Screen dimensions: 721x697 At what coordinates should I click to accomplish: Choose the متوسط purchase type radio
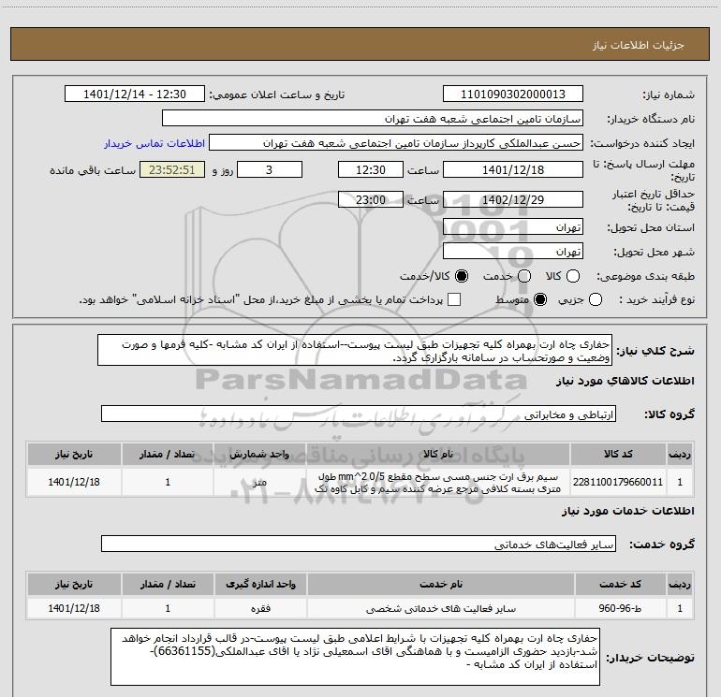click(540, 300)
